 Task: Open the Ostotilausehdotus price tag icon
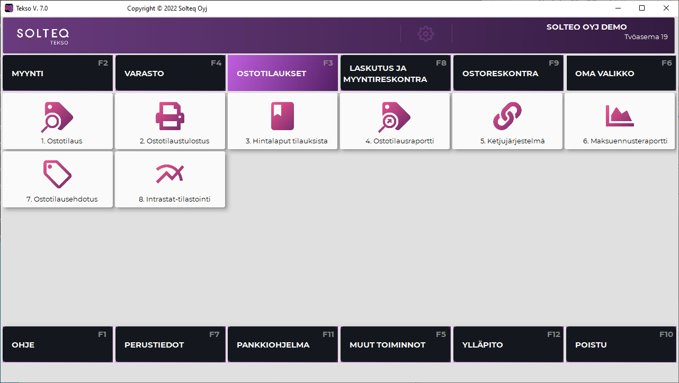point(57,175)
